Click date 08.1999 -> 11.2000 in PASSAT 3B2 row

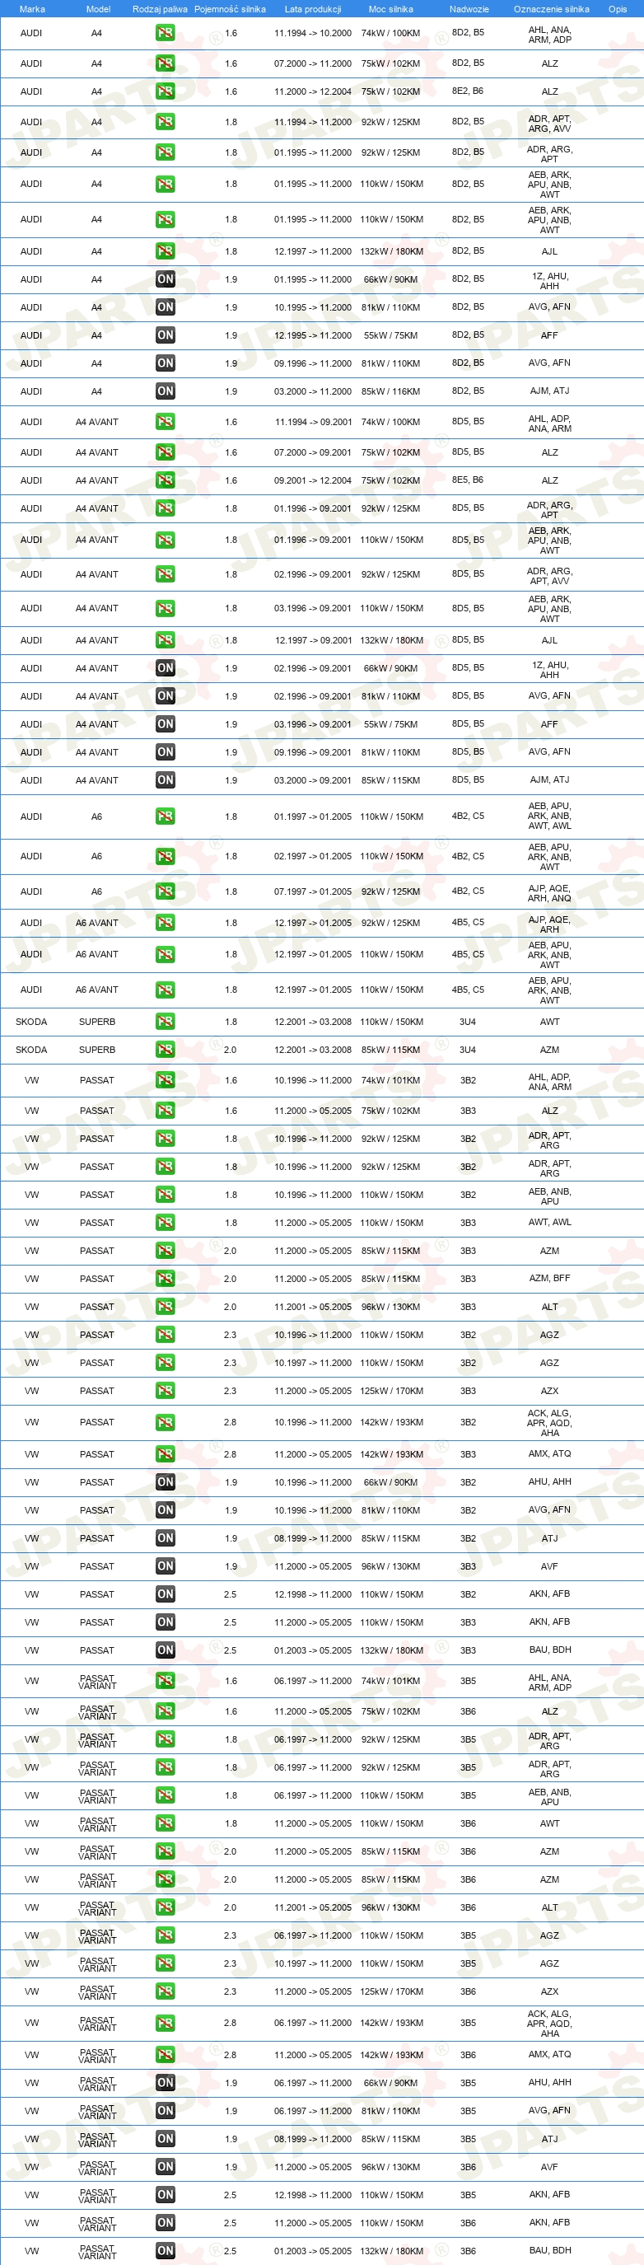coord(313,1537)
